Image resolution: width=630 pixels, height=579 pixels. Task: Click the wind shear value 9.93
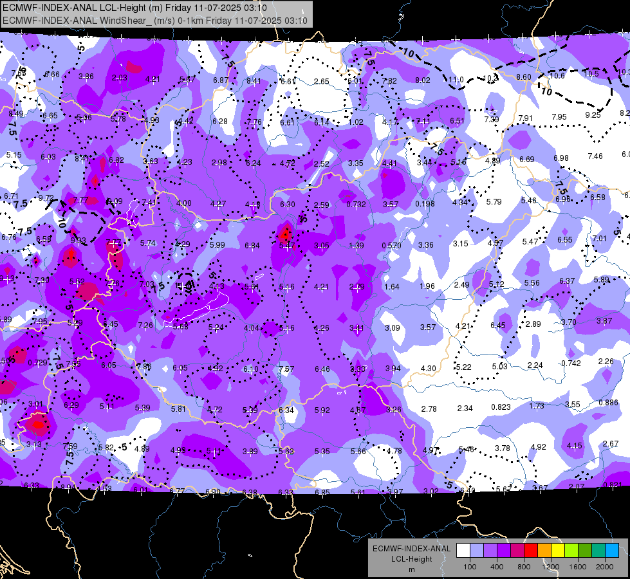pyautogui.click(x=78, y=241)
